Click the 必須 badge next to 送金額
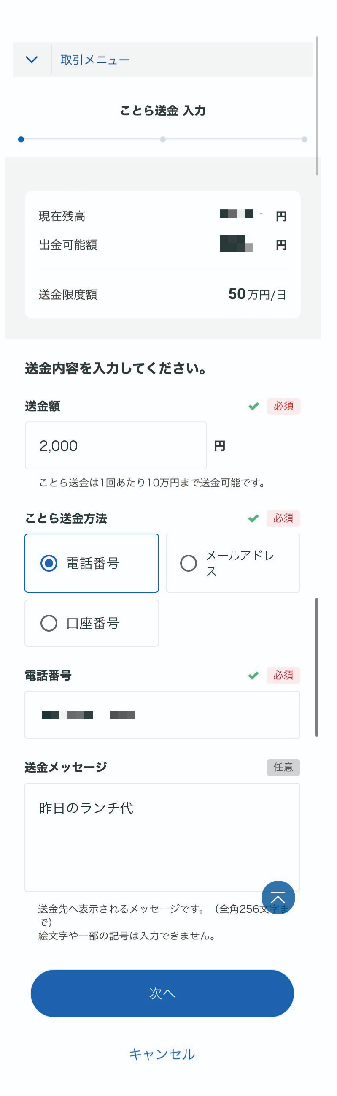This screenshot has height=1096, width=337. coord(283,406)
